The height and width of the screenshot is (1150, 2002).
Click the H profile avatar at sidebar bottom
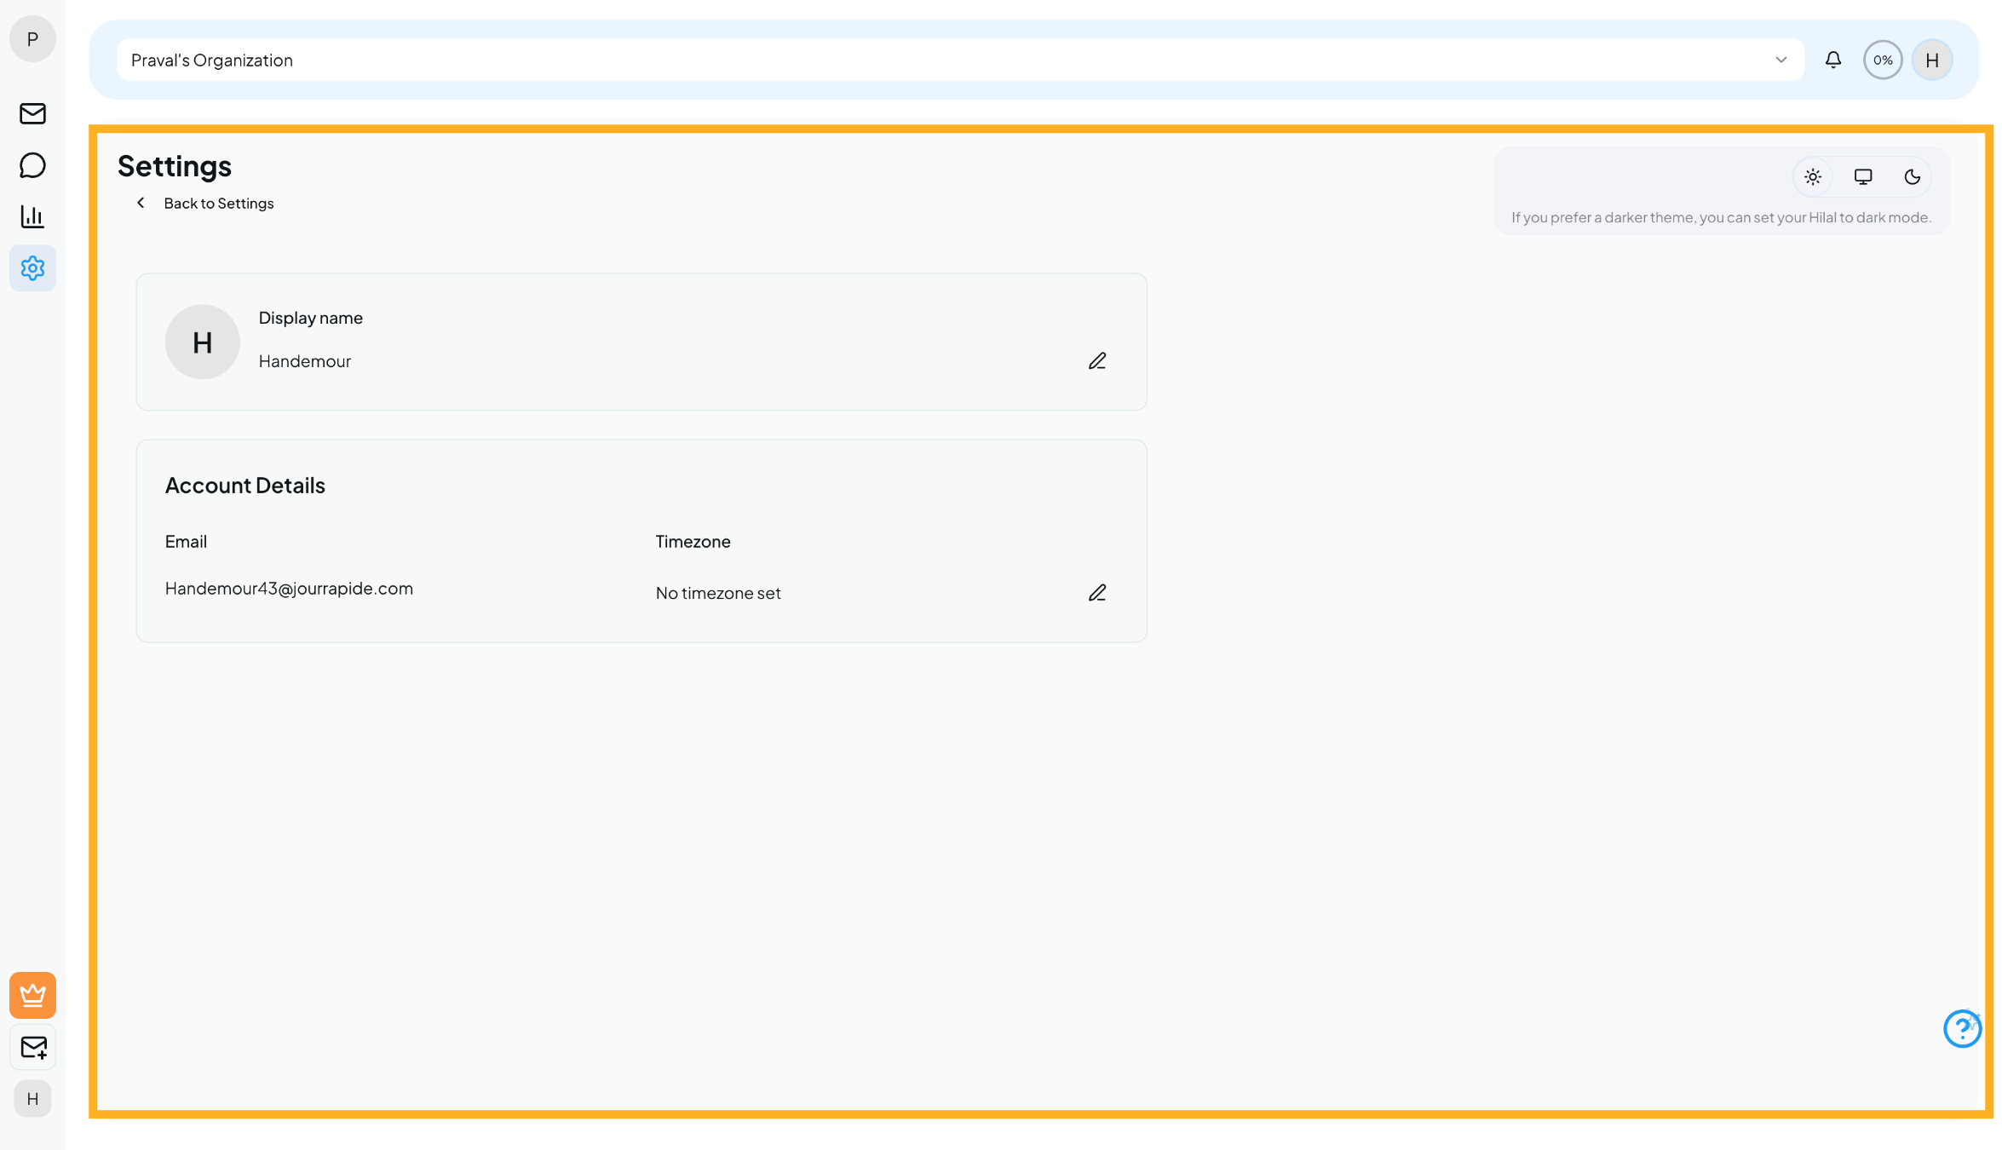pos(32,1099)
